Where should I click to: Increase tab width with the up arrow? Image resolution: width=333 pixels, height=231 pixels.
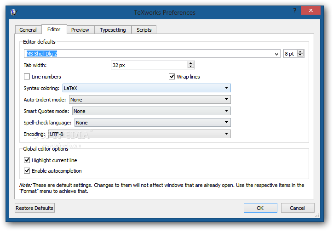click(191, 63)
